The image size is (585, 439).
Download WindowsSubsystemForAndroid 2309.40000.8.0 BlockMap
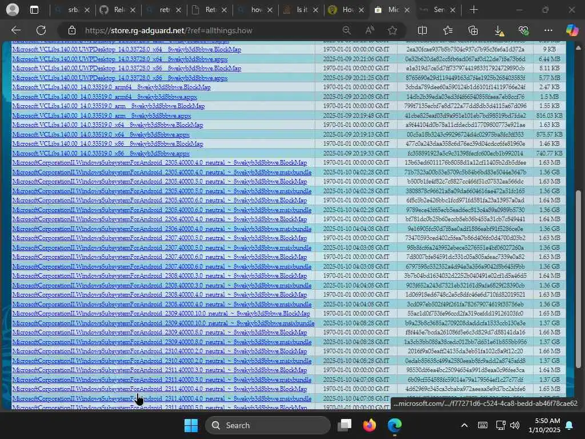159,332
